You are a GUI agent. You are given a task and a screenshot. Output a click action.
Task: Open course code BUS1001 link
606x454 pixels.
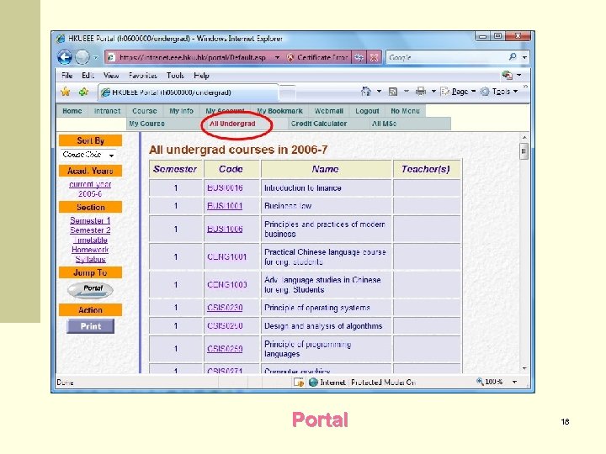(225, 206)
